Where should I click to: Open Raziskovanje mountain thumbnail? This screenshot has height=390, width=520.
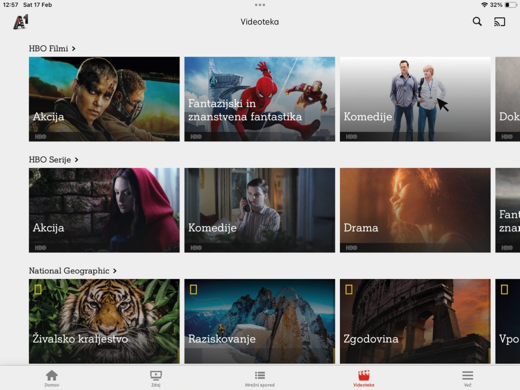tap(260, 321)
